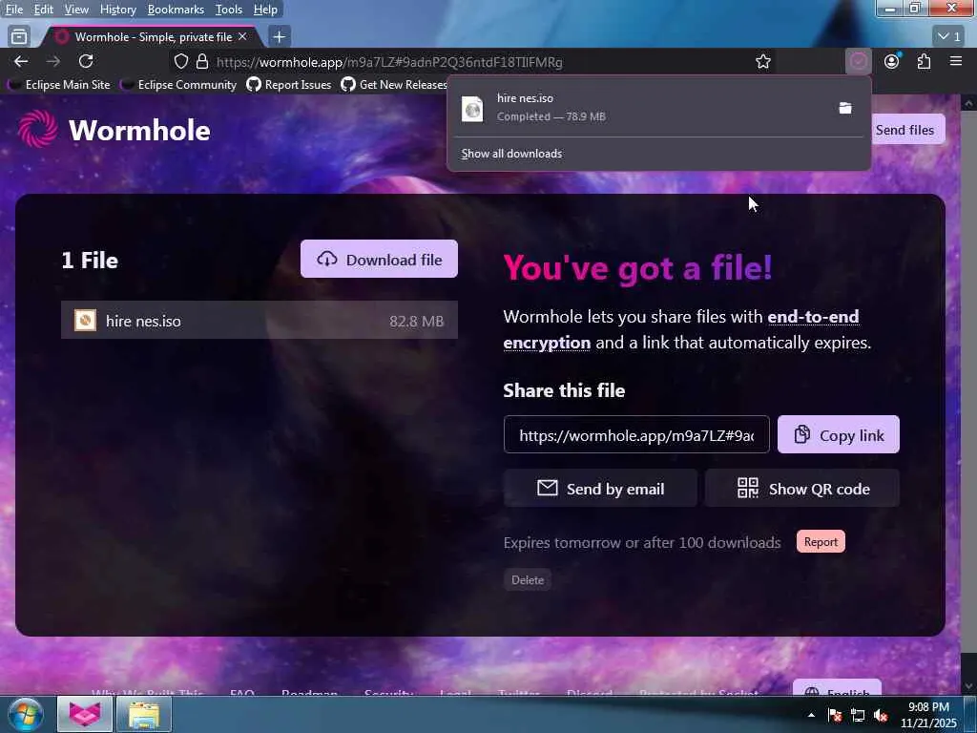
Task: Open the end-to-end encryption link
Action: click(681, 329)
